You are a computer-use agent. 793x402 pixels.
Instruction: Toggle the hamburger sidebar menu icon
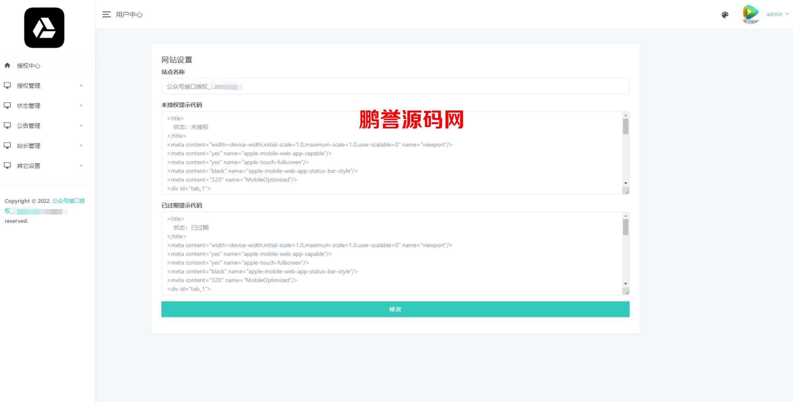coord(106,14)
